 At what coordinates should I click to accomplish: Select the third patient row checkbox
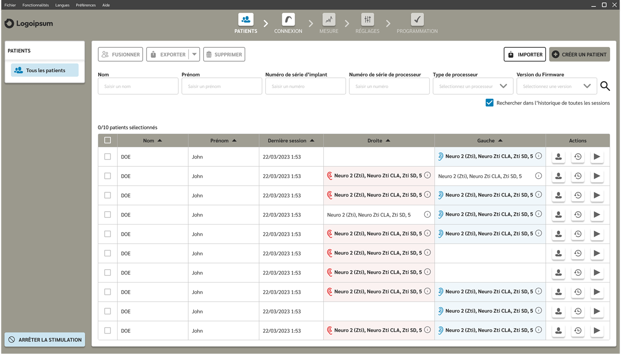pos(107,195)
